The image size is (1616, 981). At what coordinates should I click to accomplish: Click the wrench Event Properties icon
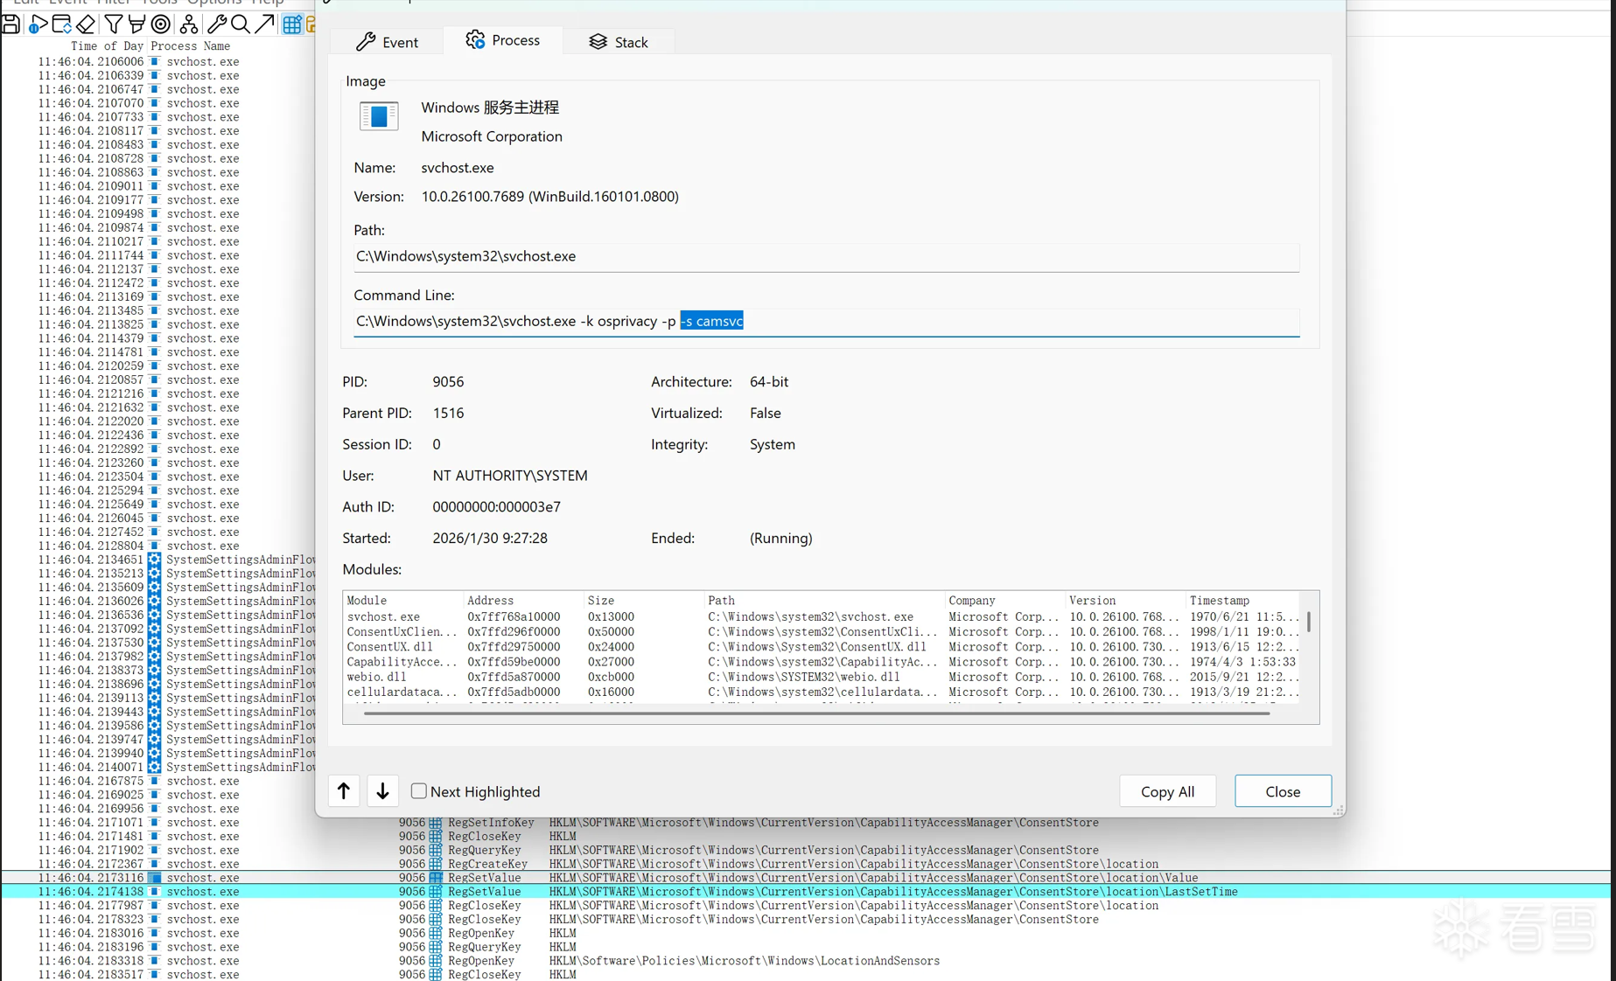pyautogui.click(x=216, y=24)
